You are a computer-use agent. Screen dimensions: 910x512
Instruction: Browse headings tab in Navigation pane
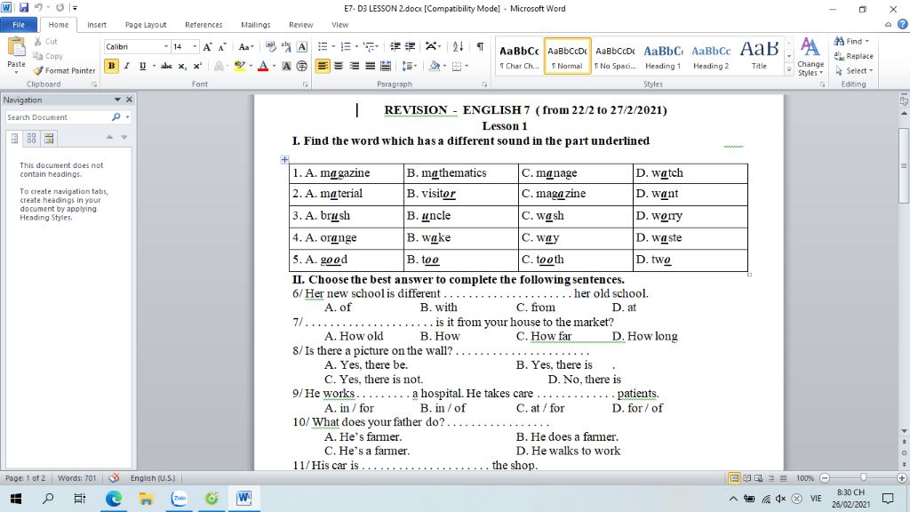tap(14, 138)
